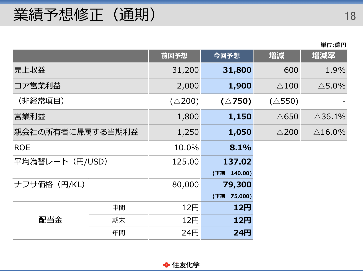Click the unit label 単位:億円
This screenshot has height=271, width=363.
pos(333,45)
